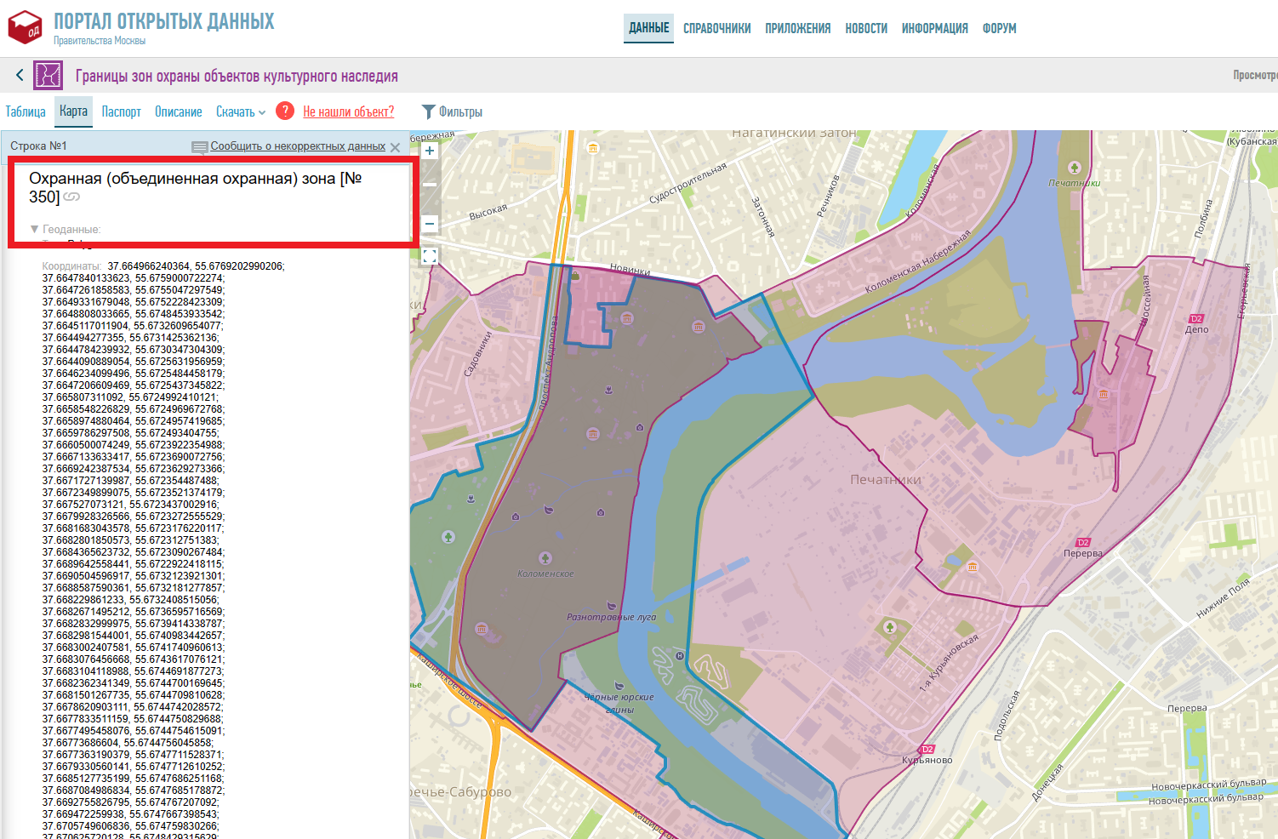The image size is (1278, 839).
Task: Click the red question mark help icon
Action: [x=285, y=111]
